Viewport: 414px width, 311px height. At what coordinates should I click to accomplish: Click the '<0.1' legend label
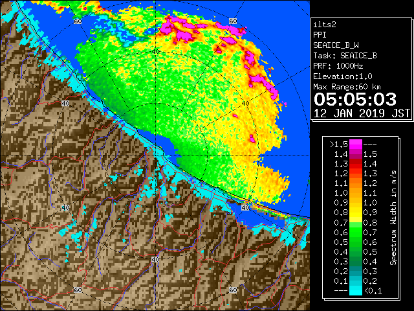click(373, 291)
